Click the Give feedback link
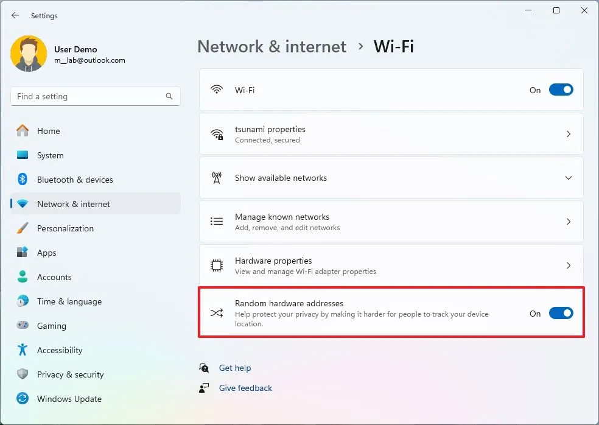599x425 pixels. [x=245, y=388]
